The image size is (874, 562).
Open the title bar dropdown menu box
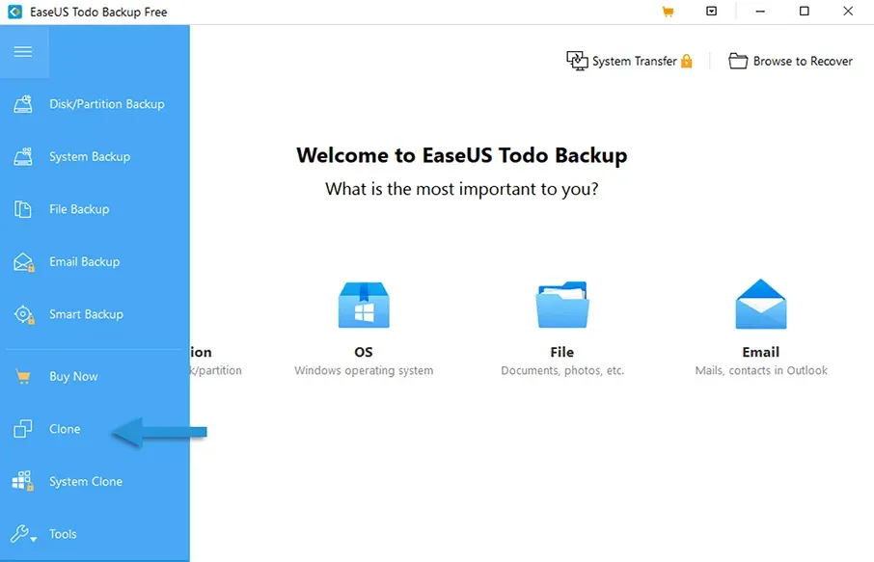coord(711,12)
